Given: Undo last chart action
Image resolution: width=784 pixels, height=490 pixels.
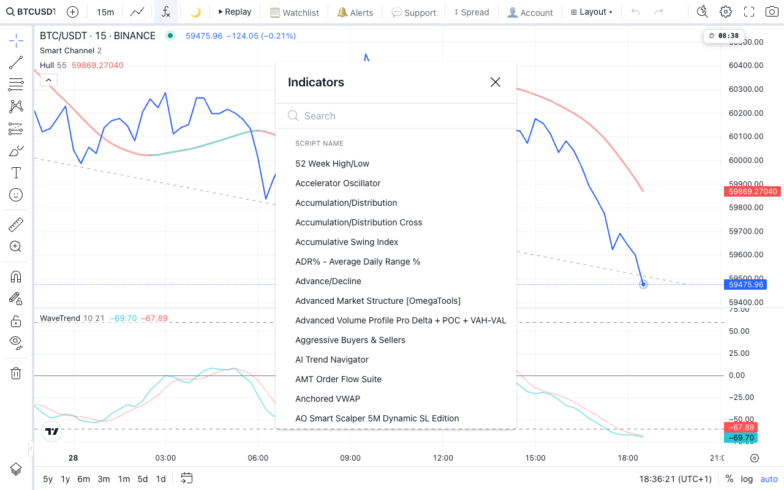Looking at the screenshot, I should (x=636, y=12).
